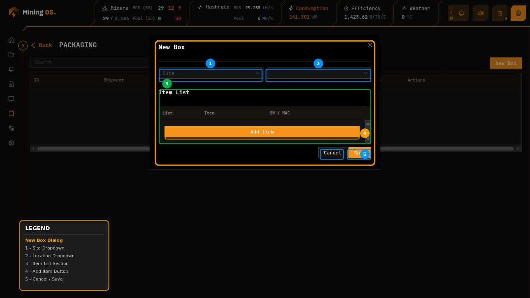Open sidebar notifications bell icon

click(11, 69)
